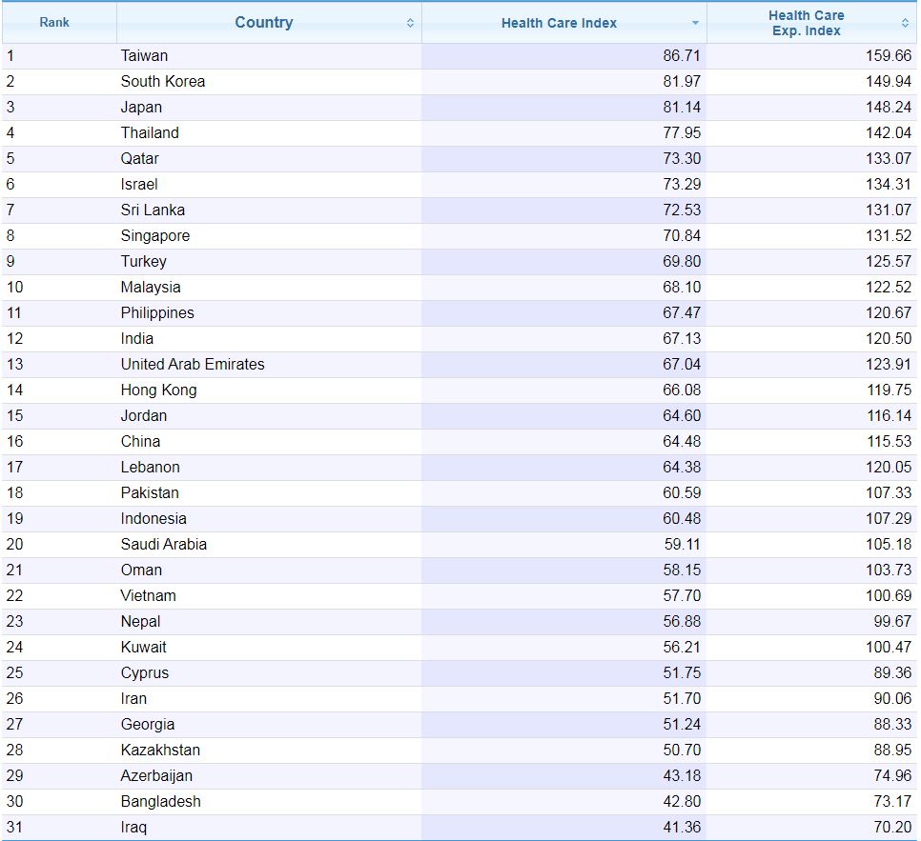Select Japan's Health Care Index value 81.14

click(x=682, y=107)
